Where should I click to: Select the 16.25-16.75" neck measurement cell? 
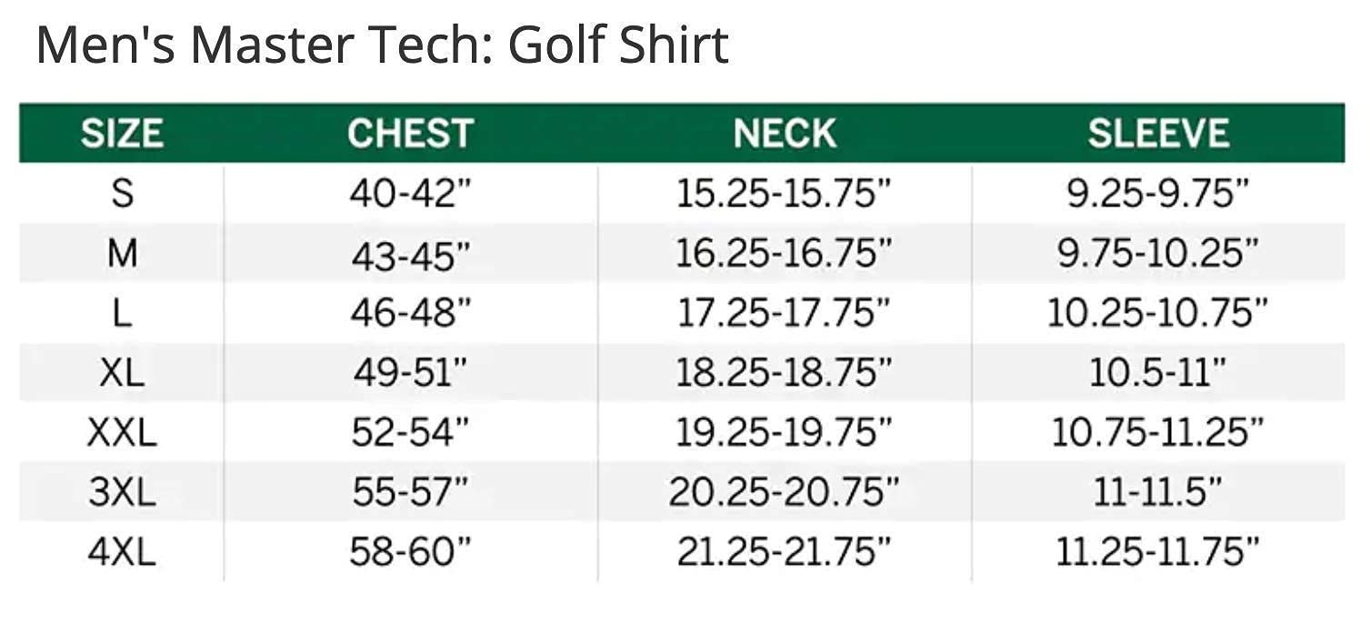[785, 254]
